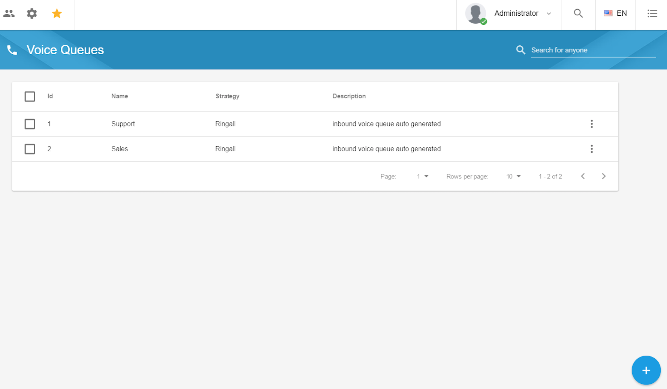
Task: Click the Voice Queues page title
Action: tap(65, 50)
